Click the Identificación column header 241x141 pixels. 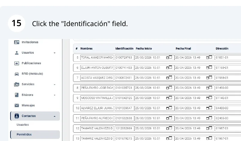(x=124, y=49)
